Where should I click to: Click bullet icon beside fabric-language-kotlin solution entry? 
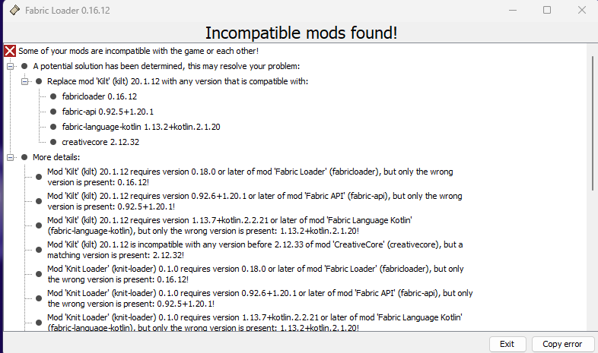point(53,127)
